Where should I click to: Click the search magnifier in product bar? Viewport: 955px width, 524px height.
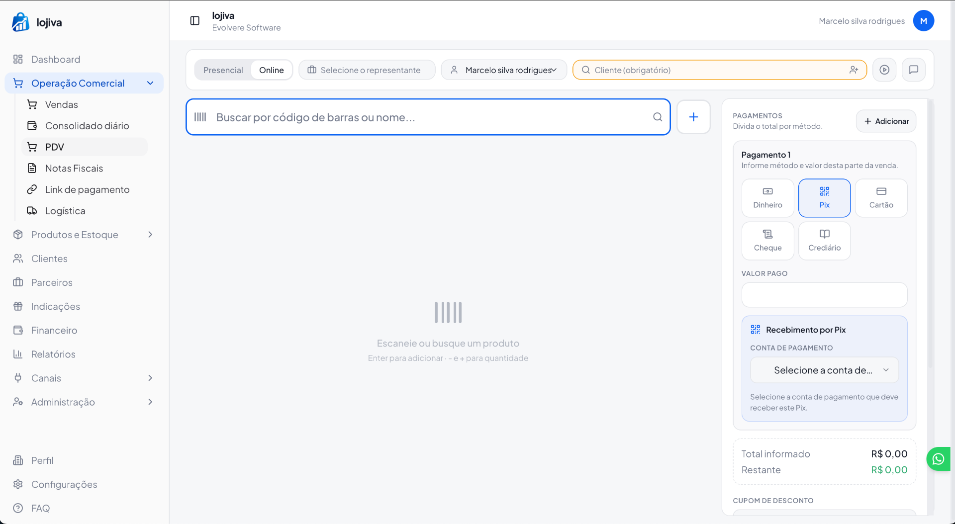coord(658,117)
